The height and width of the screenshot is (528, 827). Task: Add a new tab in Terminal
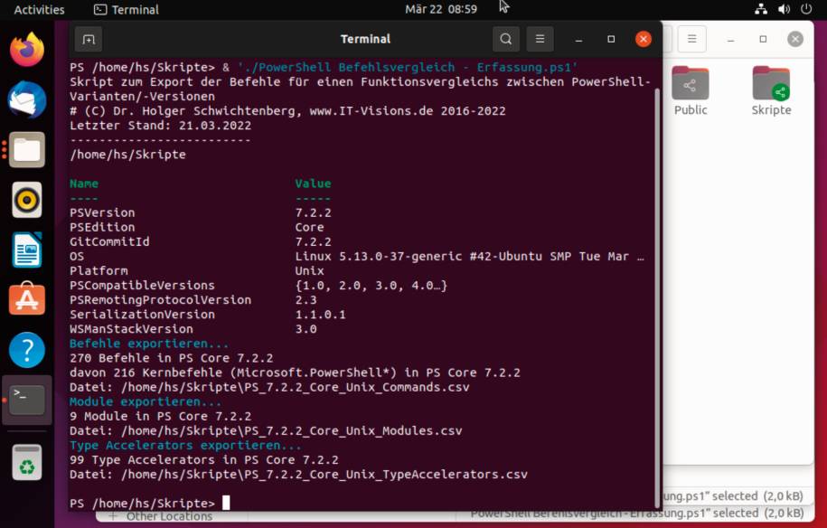tap(89, 39)
